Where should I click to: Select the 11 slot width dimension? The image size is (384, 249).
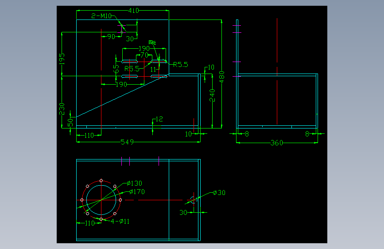pos(153,70)
